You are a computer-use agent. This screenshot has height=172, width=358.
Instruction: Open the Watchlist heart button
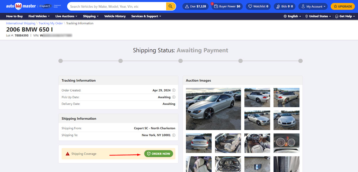tap(258, 7)
